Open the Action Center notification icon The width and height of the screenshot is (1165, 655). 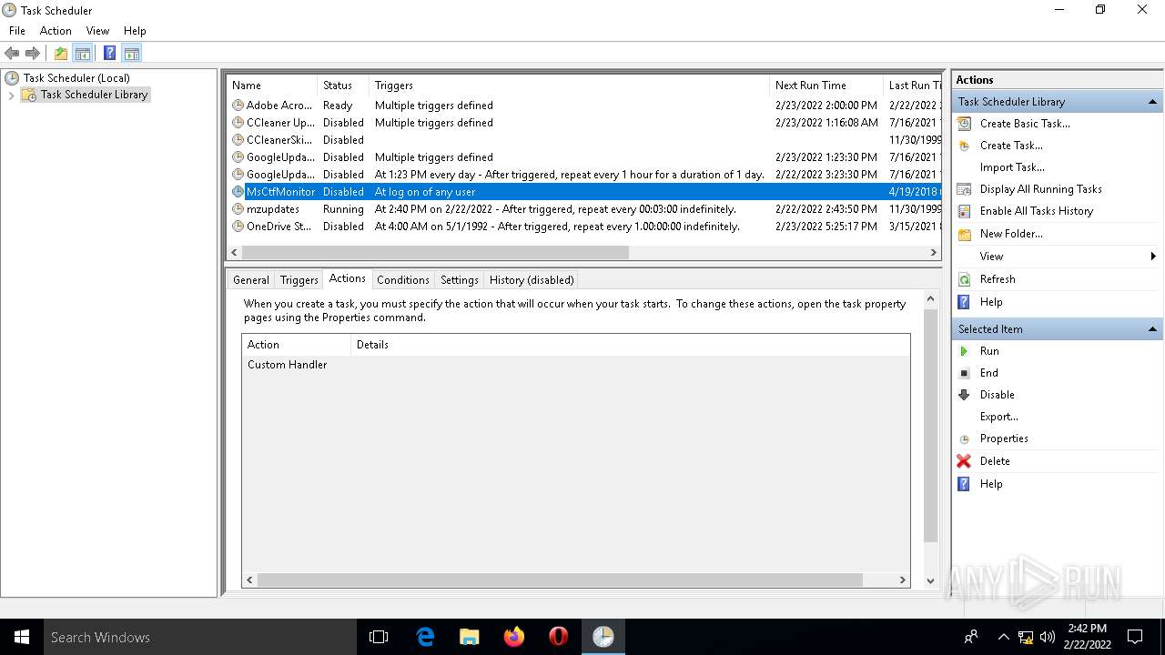pos(1135,637)
